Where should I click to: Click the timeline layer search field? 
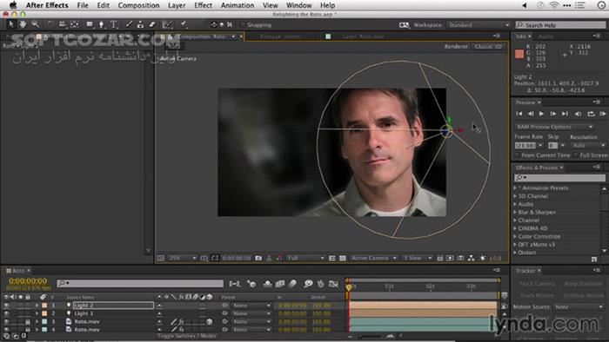pyautogui.click(x=140, y=284)
